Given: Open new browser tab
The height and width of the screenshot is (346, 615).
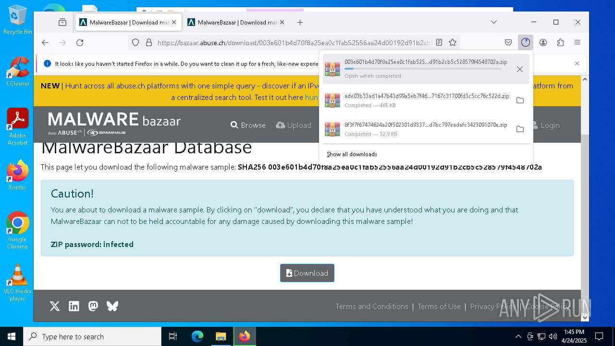Looking at the screenshot, I should pos(300,22).
